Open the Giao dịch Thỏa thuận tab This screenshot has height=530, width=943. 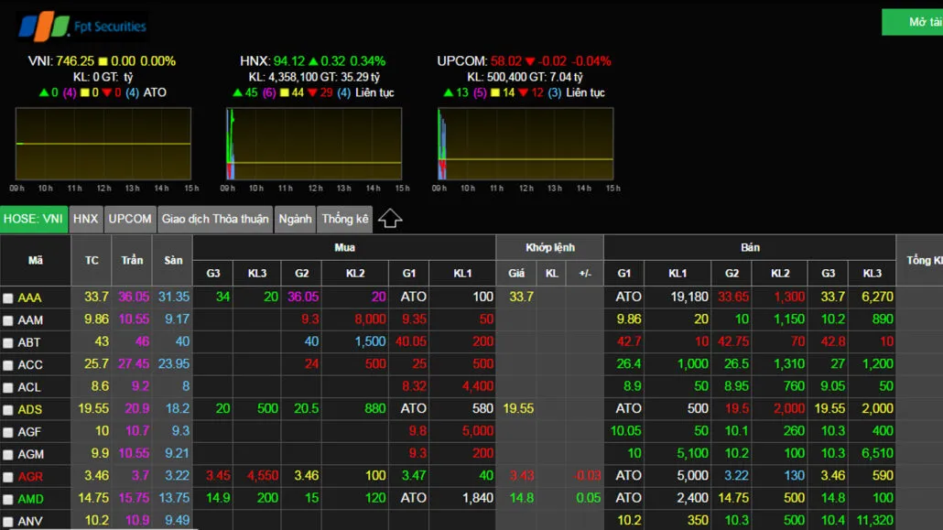tap(215, 219)
